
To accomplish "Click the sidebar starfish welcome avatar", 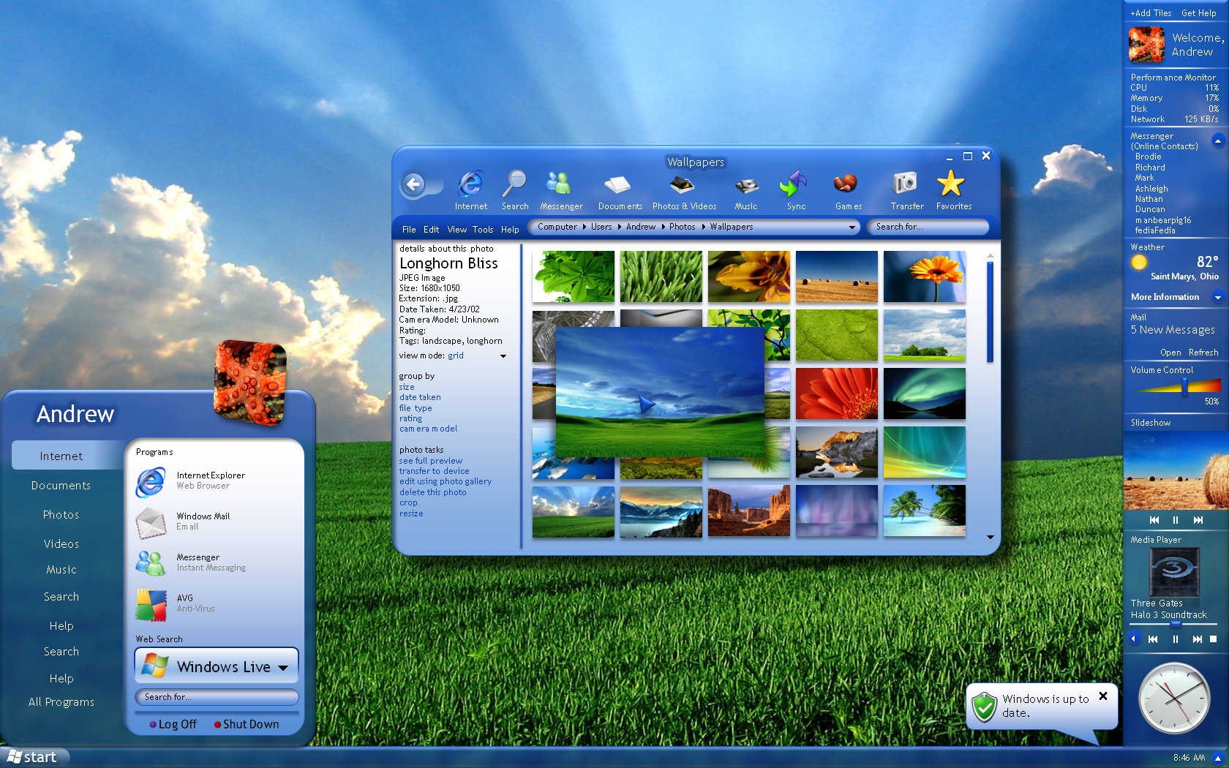I will [1146, 45].
